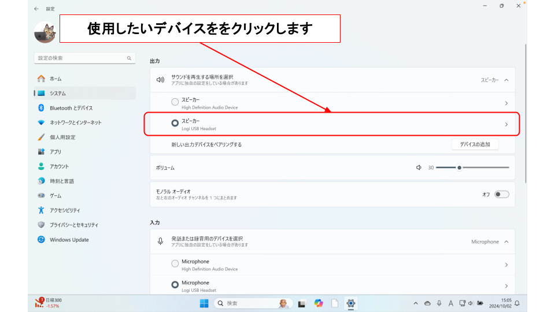The image size is (555, 312).
Task: Collapse the output device list chevron
Action: click(x=506, y=80)
